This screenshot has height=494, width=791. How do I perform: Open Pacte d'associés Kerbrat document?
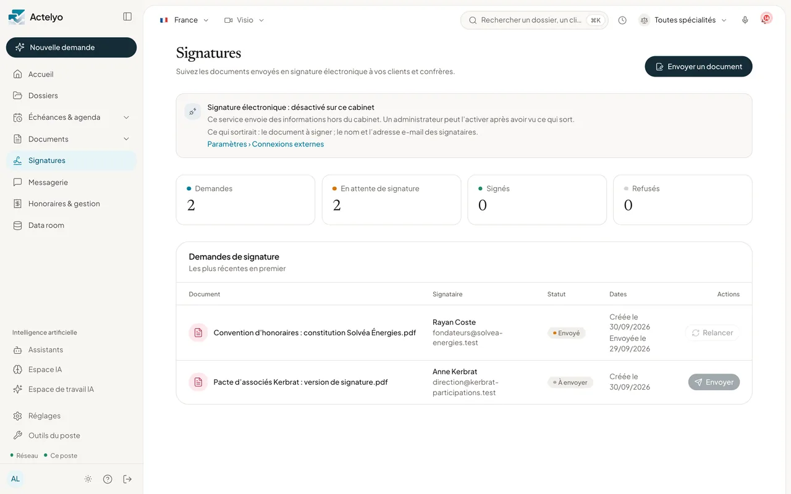pos(301,382)
